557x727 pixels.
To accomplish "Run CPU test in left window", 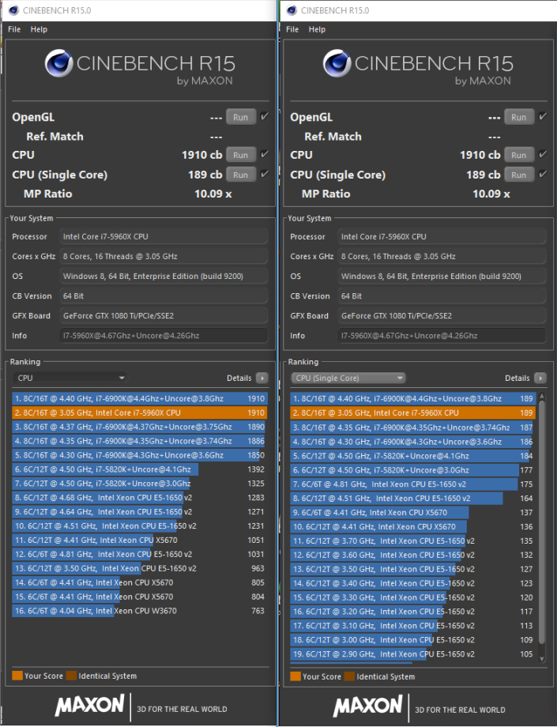I will tap(240, 155).
